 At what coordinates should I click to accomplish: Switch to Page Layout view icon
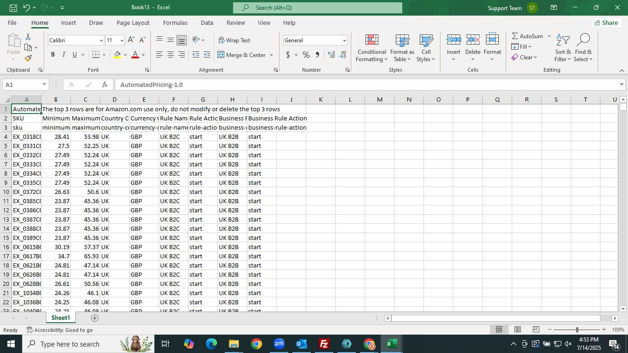[517, 330]
